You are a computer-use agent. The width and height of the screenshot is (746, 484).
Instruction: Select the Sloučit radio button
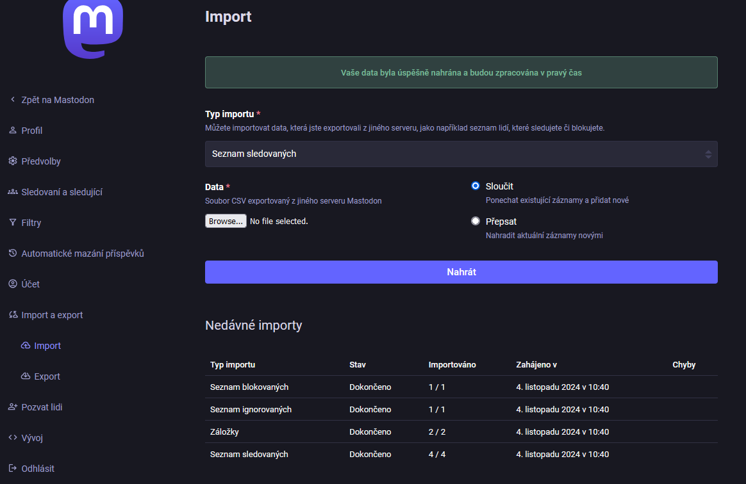[x=476, y=186]
